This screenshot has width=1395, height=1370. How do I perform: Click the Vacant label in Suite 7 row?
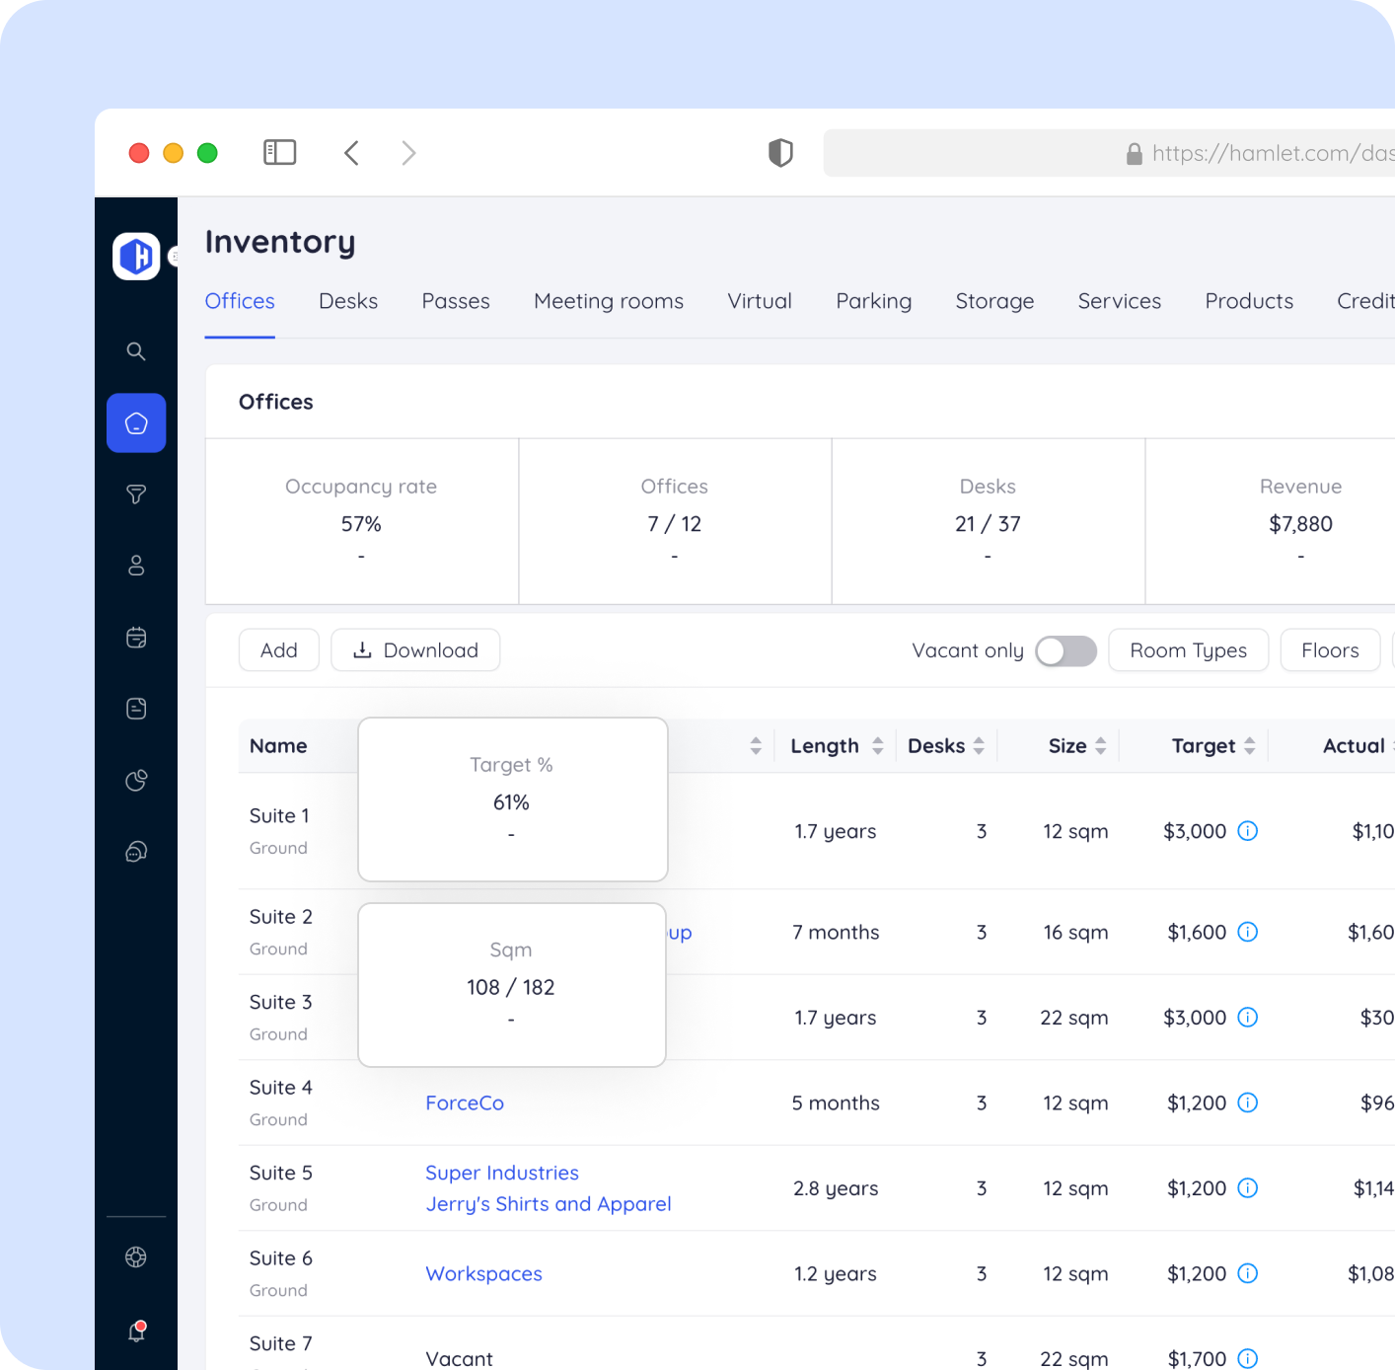pos(460,1358)
